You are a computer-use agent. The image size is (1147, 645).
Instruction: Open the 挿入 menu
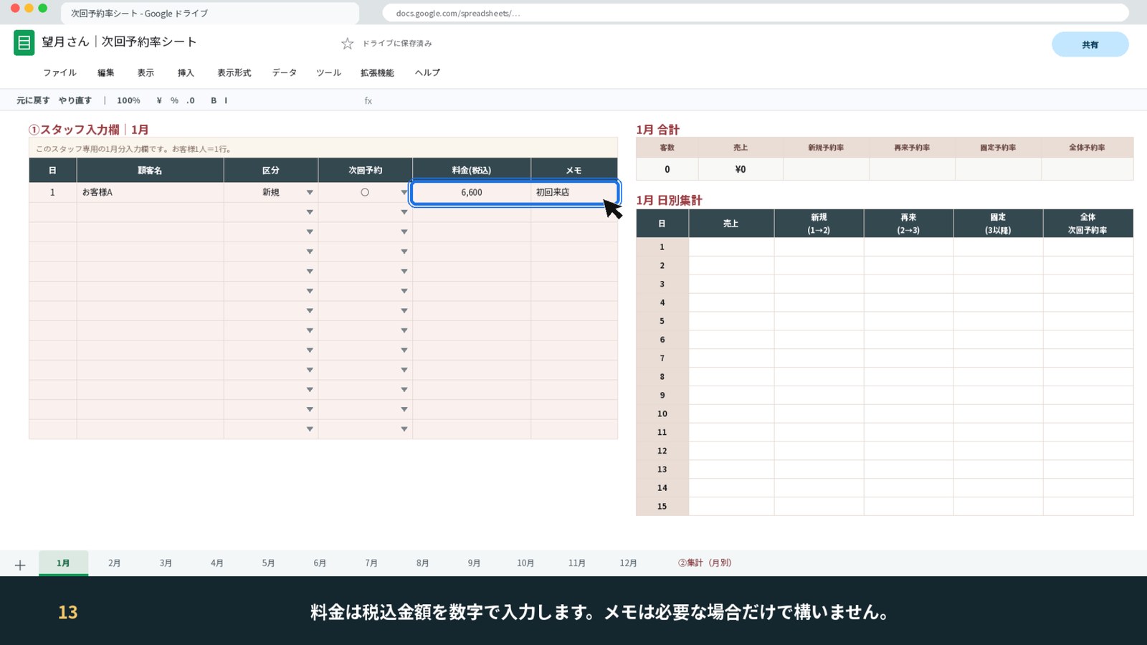tap(186, 72)
